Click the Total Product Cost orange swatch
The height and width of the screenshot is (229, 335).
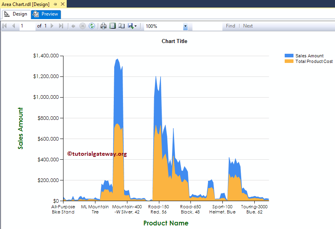(x=289, y=61)
